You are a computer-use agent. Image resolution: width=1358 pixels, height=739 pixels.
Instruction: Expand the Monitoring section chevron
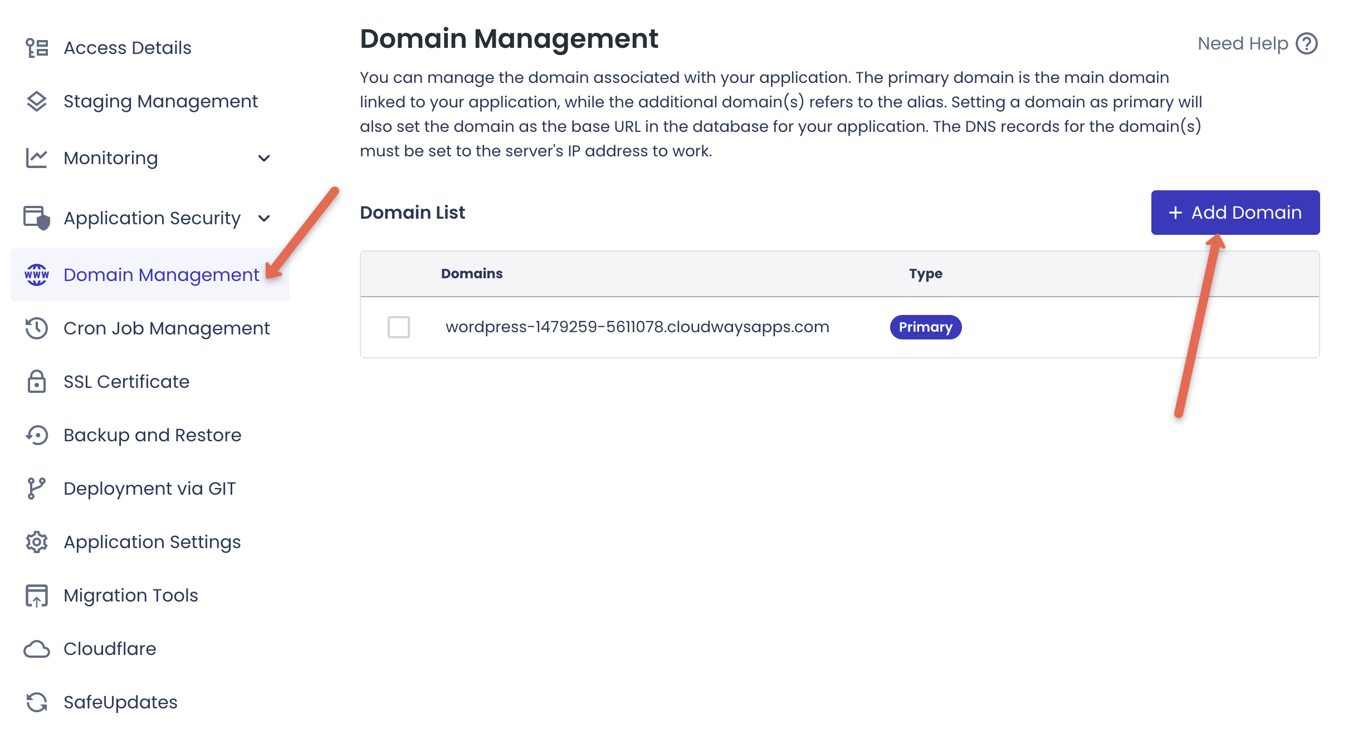265,159
